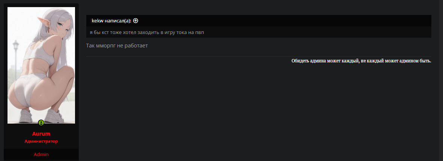The height and width of the screenshot is (161, 443).
Task: Click the red "Admin" banner
Action: click(41, 154)
